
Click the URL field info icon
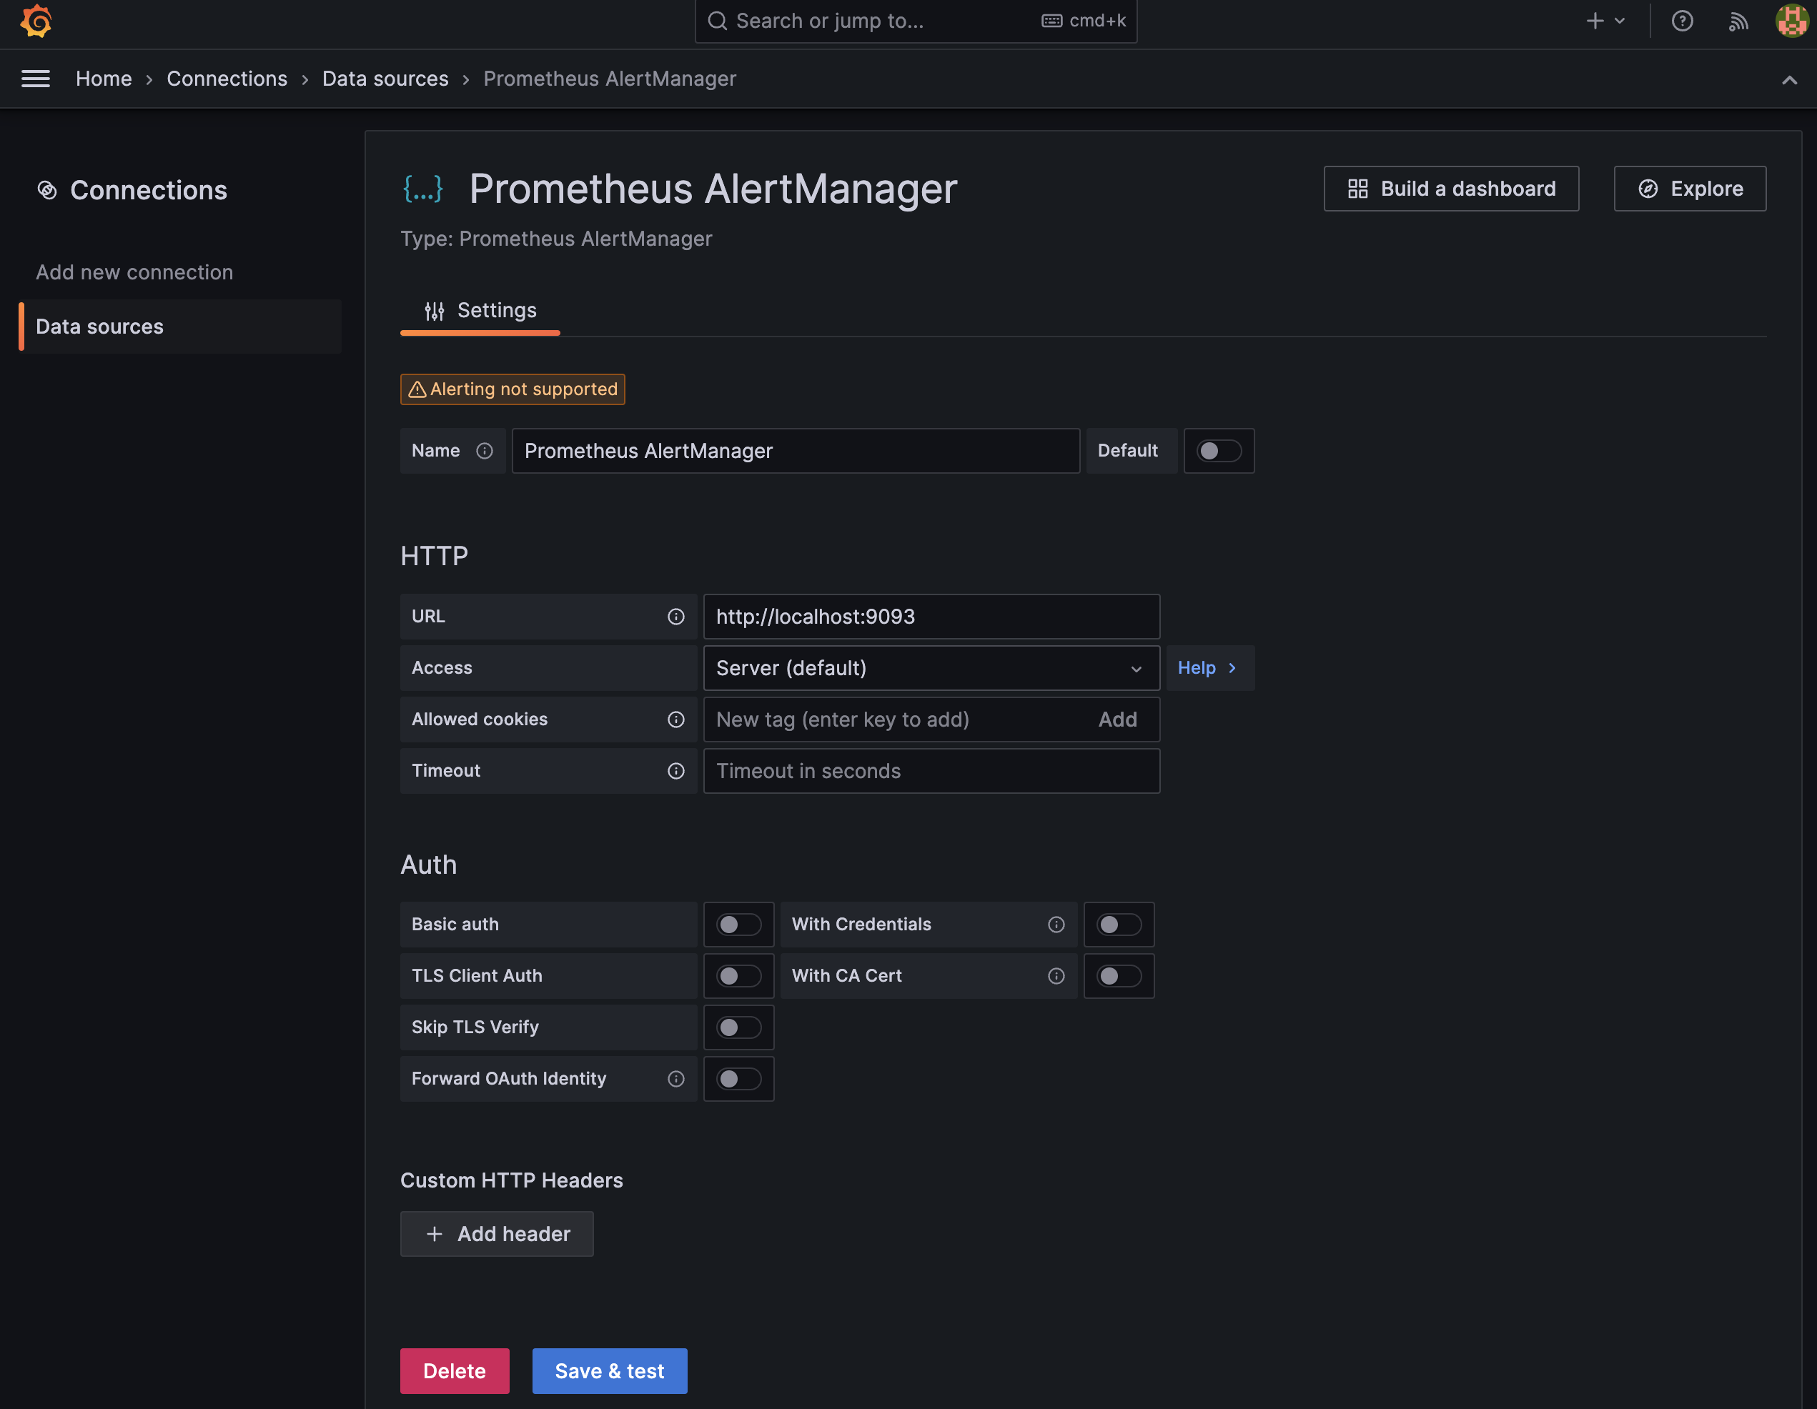pyautogui.click(x=675, y=617)
